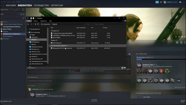Select Counter-Strike: Global Offensive in library

[12, 24]
